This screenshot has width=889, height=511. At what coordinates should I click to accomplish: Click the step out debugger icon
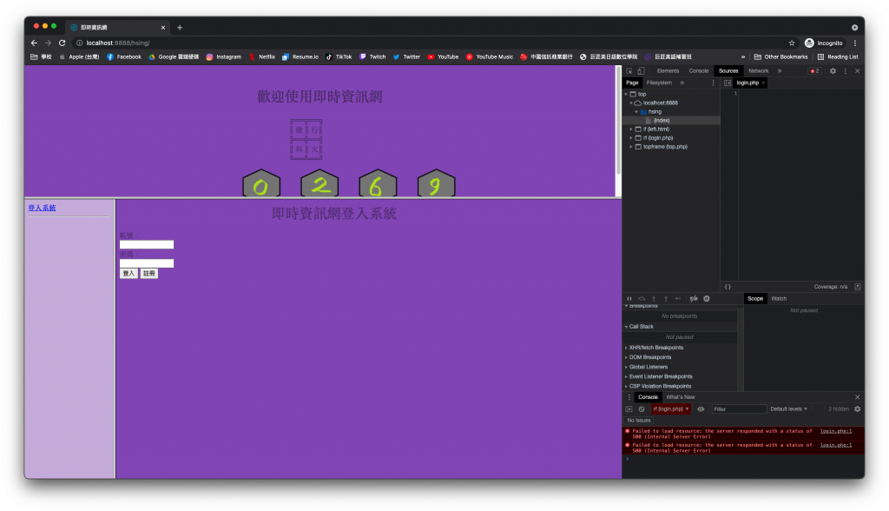coord(666,299)
